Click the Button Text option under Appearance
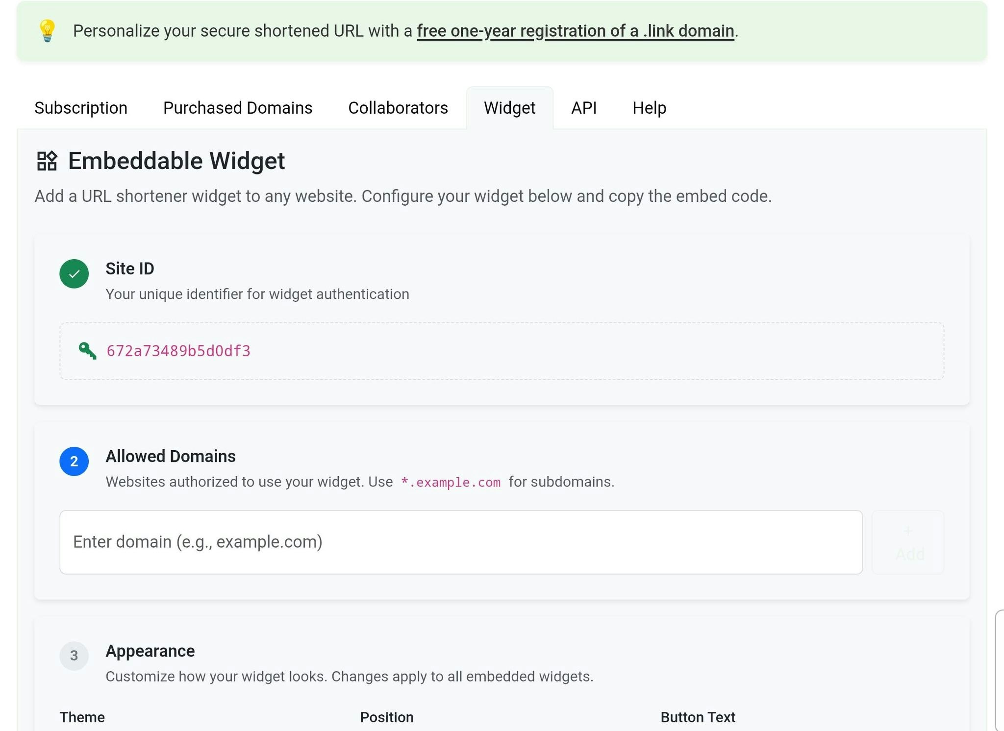 (698, 717)
